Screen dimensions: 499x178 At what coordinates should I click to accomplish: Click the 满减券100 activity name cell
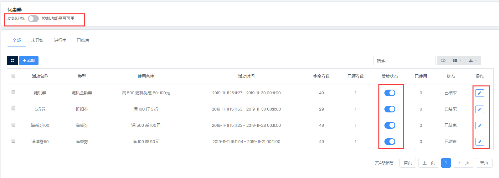point(40,126)
